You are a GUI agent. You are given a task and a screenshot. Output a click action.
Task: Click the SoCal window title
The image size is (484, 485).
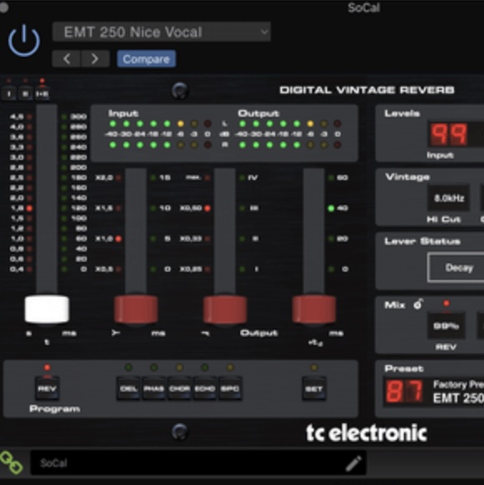tap(364, 7)
